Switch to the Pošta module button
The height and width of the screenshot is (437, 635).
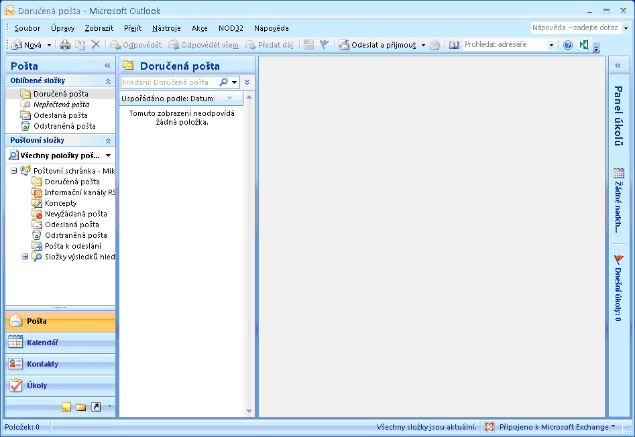[x=60, y=321]
